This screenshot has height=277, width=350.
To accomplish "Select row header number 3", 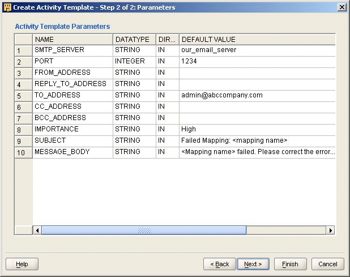I will pyautogui.click(x=23, y=73).
